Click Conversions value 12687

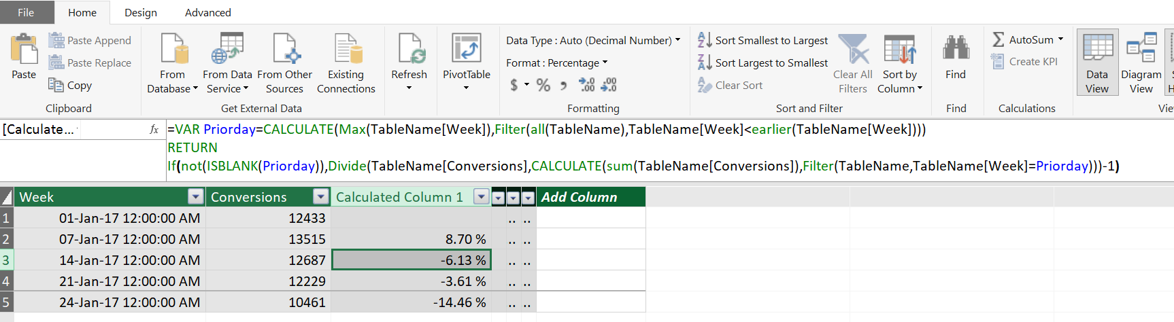(268, 260)
